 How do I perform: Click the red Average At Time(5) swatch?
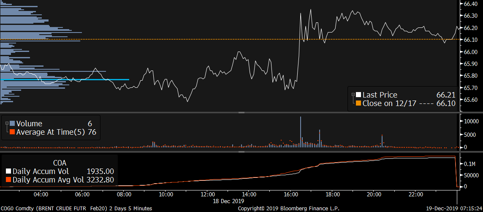(x=12, y=132)
